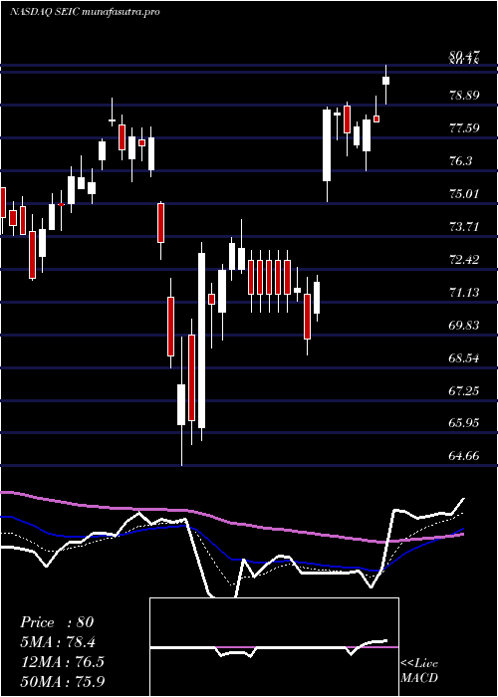Image resolution: width=498 pixels, height=697 pixels.
Task: Select the 78.89 price axis label
Action: pyautogui.click(x=465, y=96)
